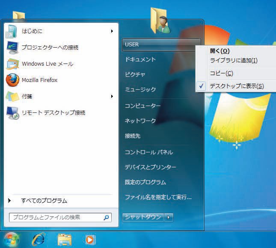Open the USER folder link
This screenshot has height=248, width=276.
[161, 45]
